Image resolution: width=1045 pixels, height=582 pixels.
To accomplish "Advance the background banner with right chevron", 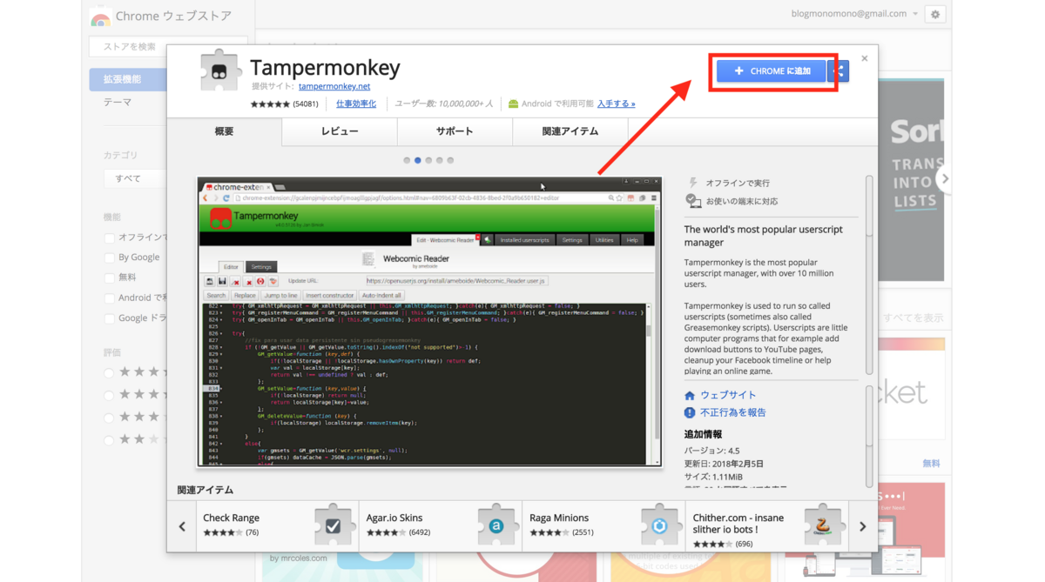I will [x=945, y=179].
